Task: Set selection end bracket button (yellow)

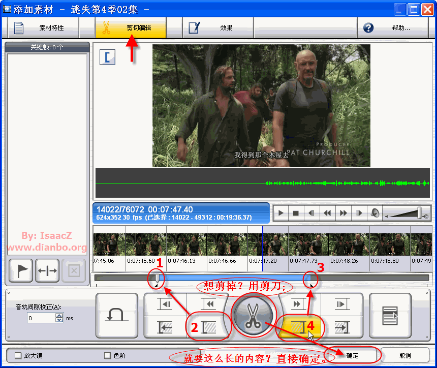Action: coord(299,327)
